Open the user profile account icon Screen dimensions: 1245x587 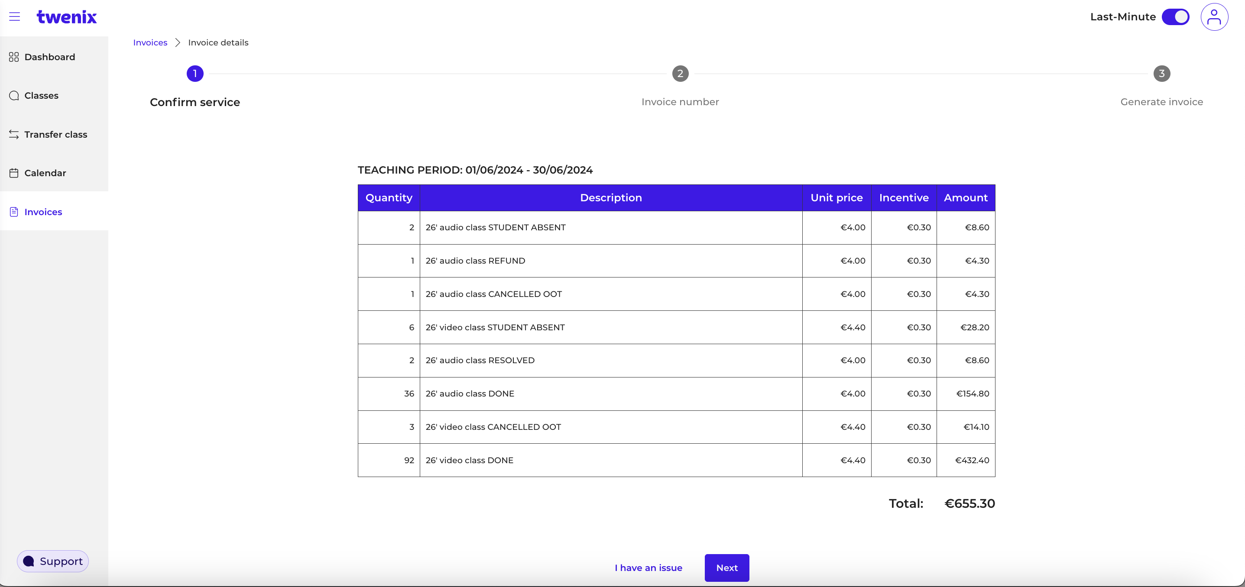click(1215, 17)
